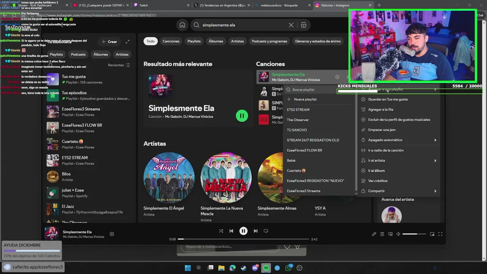Select the Playlists chip in library
Image resolution: width=487 pixels, height=274 pixels.
point(56,54)
